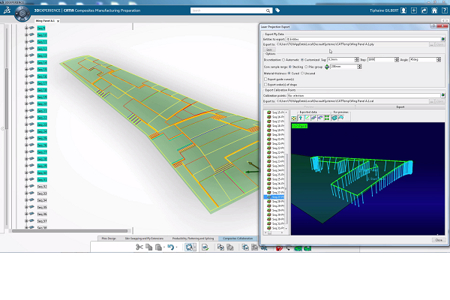Select the highlighted sequence row in dialog list
The image size is (450, 300).
tap(274, 197)
